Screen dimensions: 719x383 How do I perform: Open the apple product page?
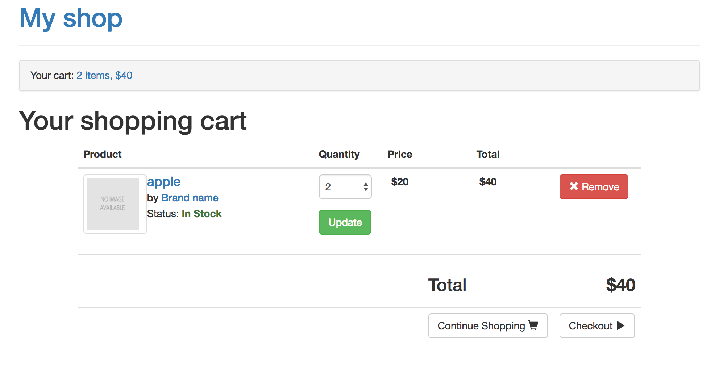point(164,182)
